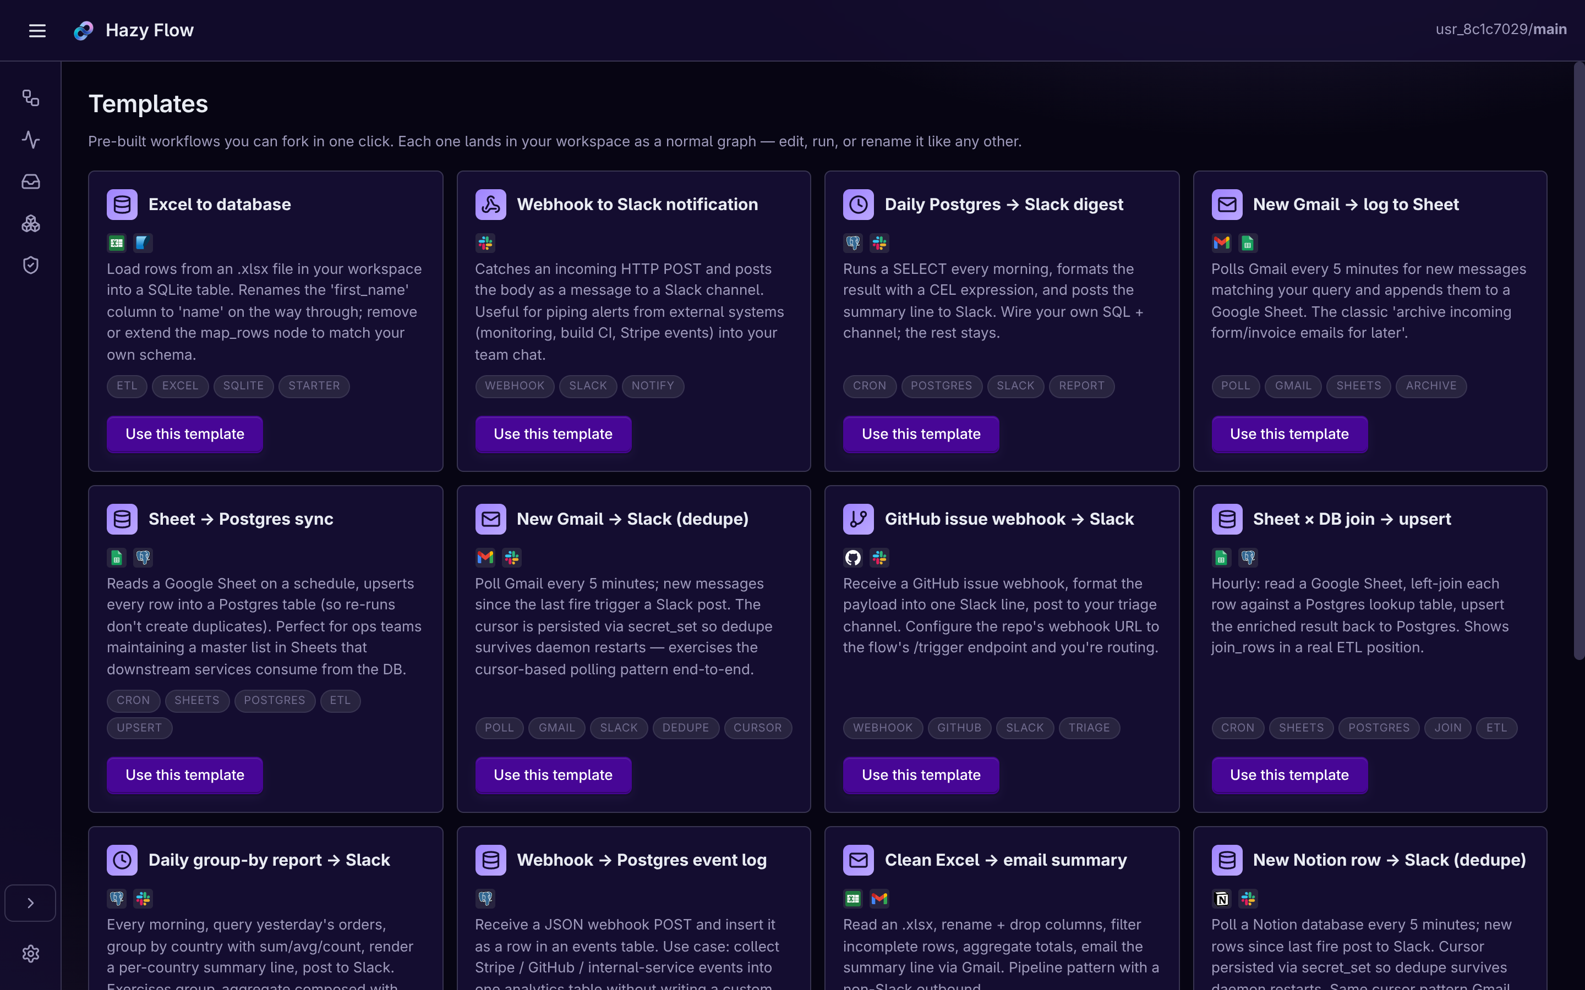Image resolution: width=1585 pixels, height=990 pixels.
Task: Click the 'Webhook → Postgres event log' title
Action: coord(641,860)
